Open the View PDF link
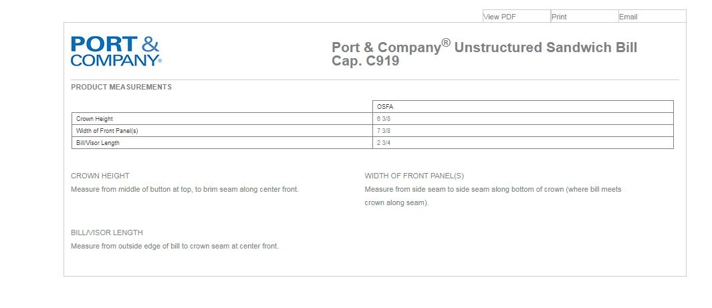This screenshot has height=308, width=712. (499, 17)
